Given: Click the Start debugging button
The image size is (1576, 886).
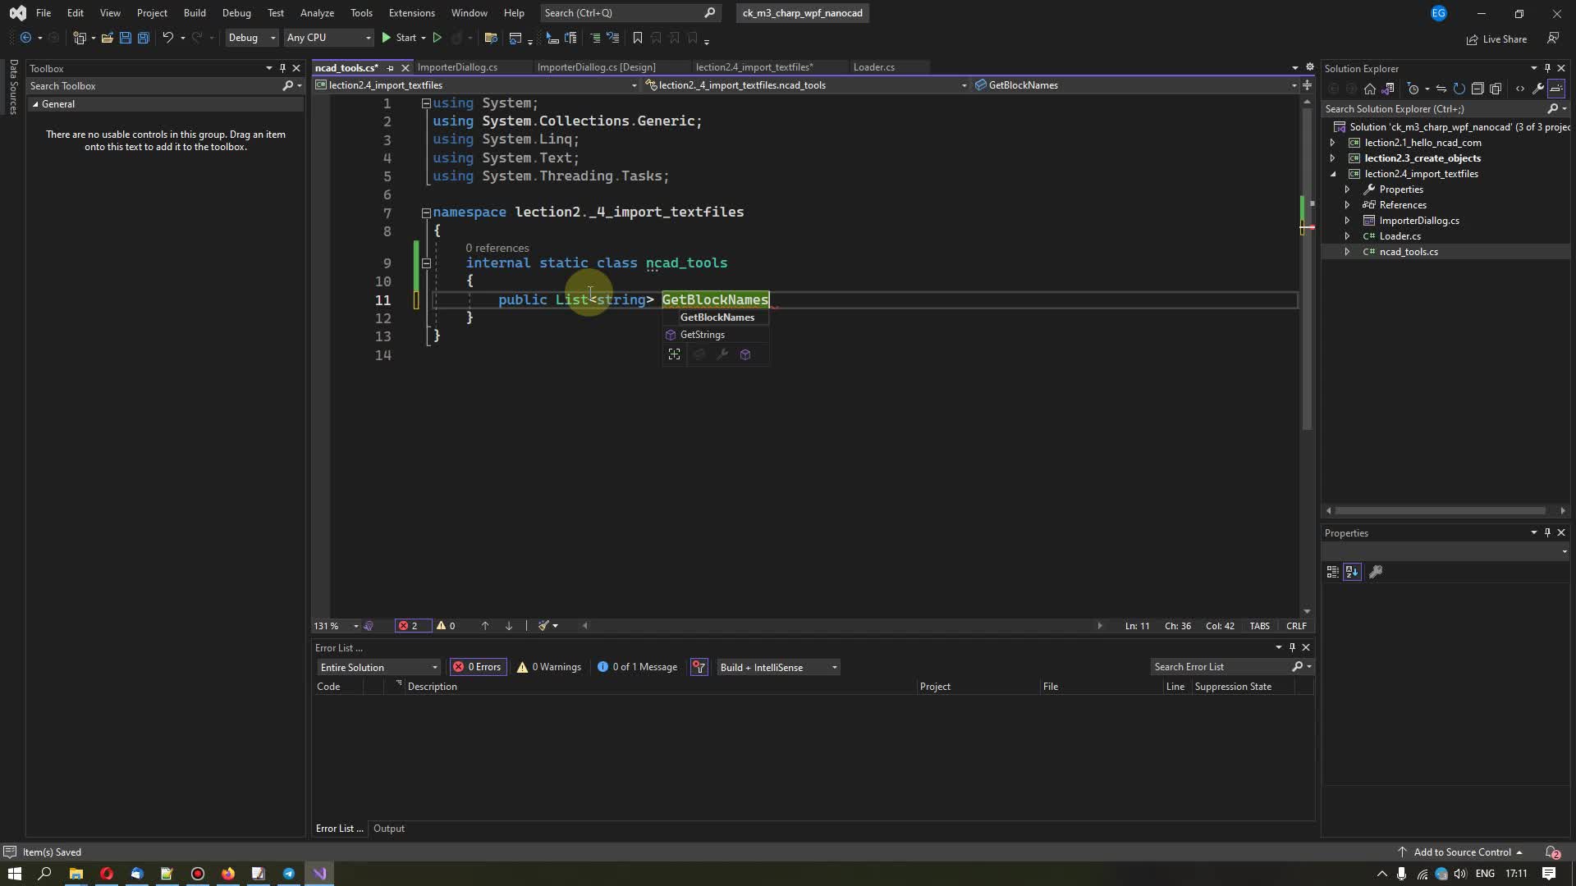Looking at the screenshot, I should [x=399, y=38].
